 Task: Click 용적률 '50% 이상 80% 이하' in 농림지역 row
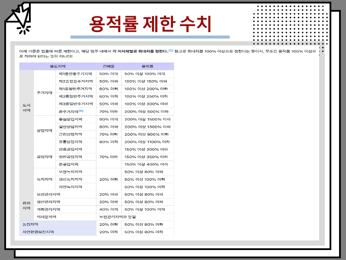pos(147,224)
